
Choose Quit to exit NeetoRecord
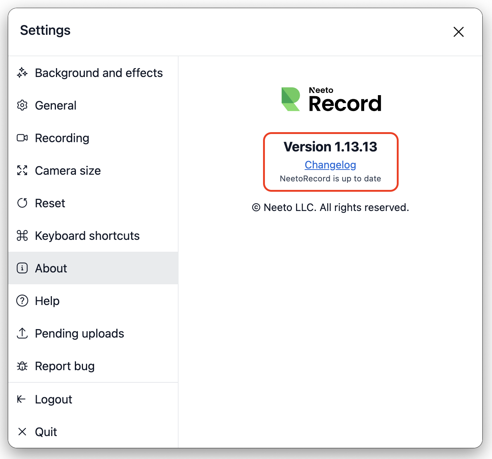[x=93, y=432]
